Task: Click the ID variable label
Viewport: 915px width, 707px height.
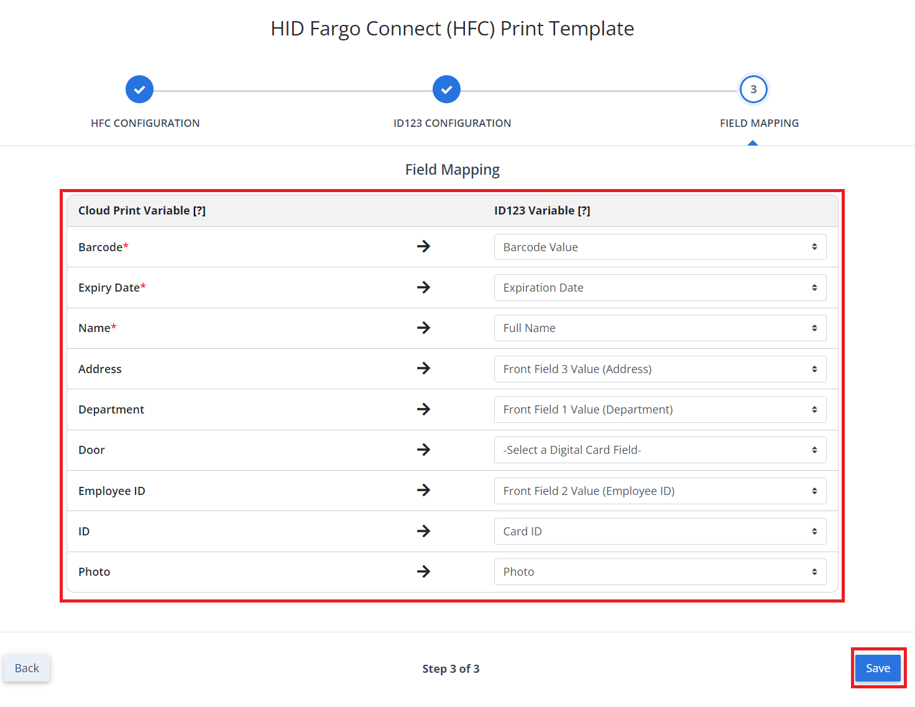Action: (84, 531)
